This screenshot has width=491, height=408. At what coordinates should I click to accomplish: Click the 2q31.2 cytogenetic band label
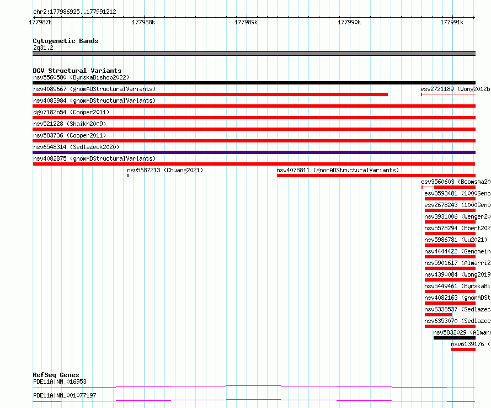(43, 47)
